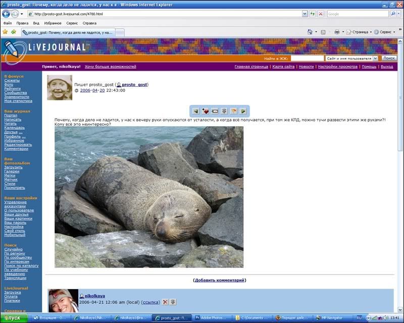Expand the Home button dropdown arrow
The height and width of the screenshot is (323, 404).
click(316, 32)
